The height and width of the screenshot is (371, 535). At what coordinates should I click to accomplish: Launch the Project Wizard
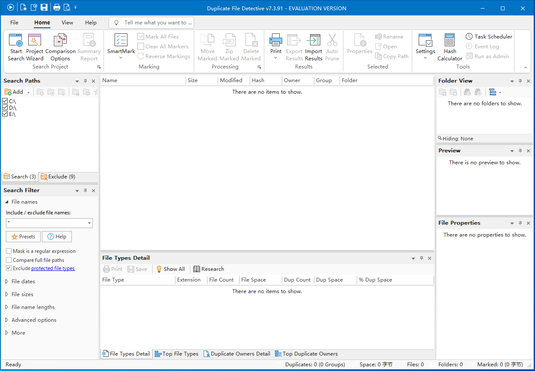[35, 47]
